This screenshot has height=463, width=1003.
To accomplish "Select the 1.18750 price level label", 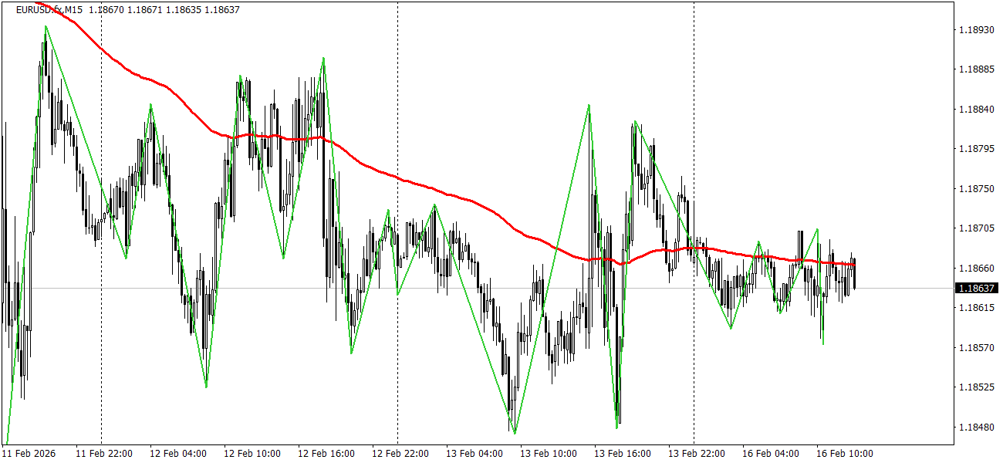I will (975, 188).
